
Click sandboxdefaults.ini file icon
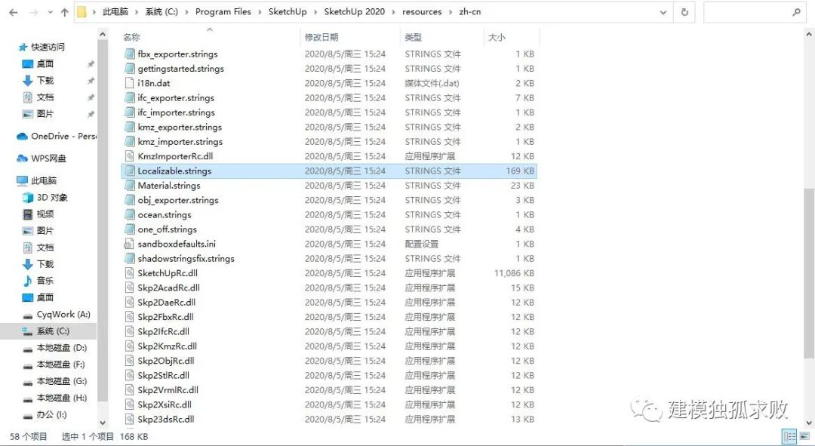[130, 244]
